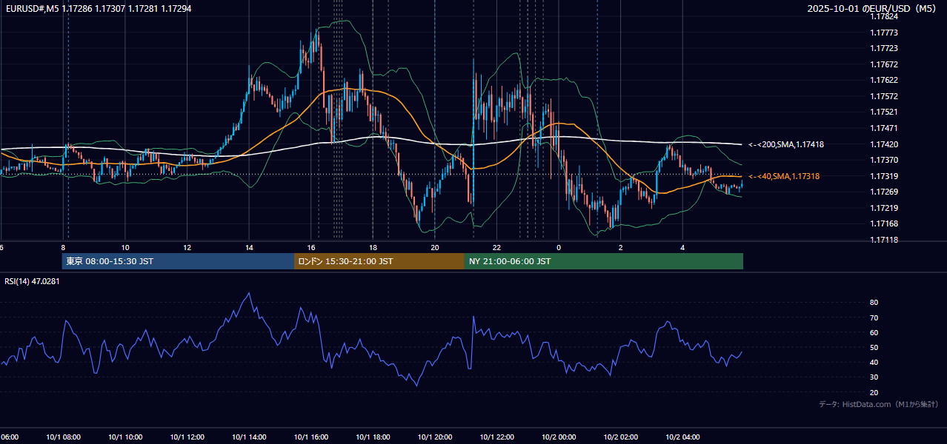Click price axis value 1.17269
Screen dimensions: 947x444
pos(883,192)
